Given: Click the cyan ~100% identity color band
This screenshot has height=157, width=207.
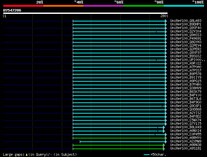Looking at the screenshot, I should pos(184,6).
